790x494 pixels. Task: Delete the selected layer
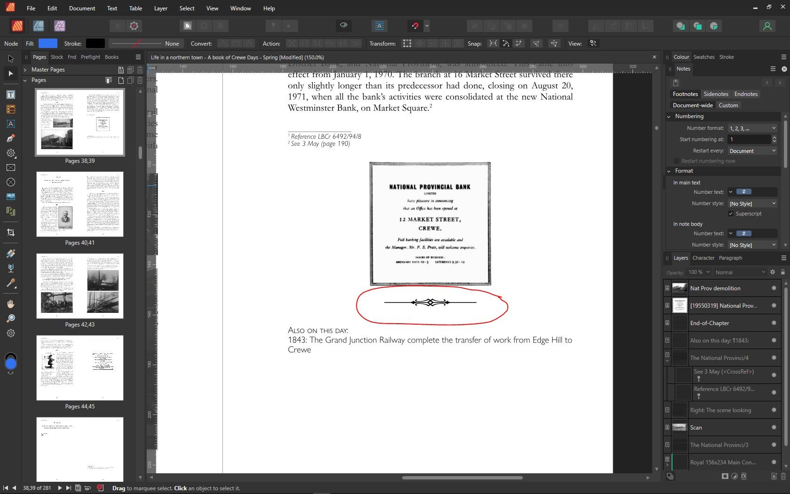783,476
